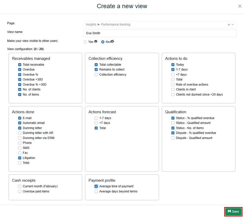Enable the Phone action checkbox

20,143
